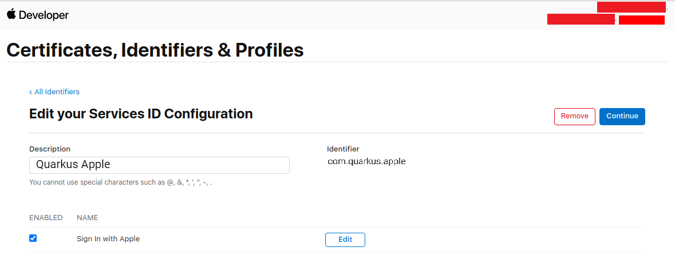Click the Certificates, Identifiers & Profiles heading

tap(155, 50)
